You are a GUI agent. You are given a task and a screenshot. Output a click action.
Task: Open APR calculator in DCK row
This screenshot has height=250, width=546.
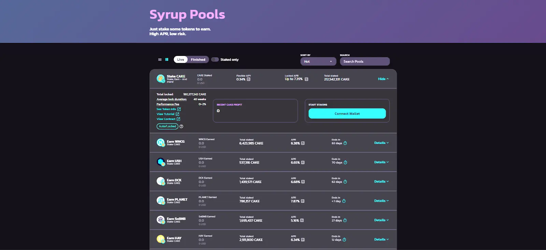303,182
